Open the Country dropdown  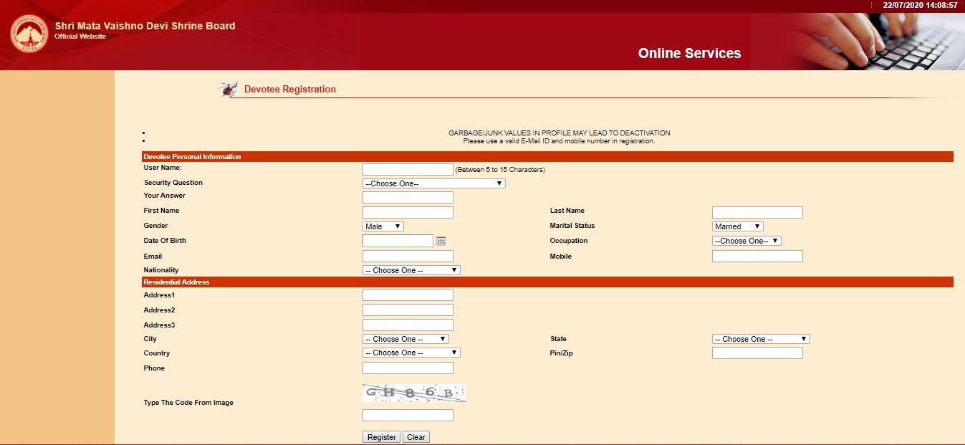[411, 353]
